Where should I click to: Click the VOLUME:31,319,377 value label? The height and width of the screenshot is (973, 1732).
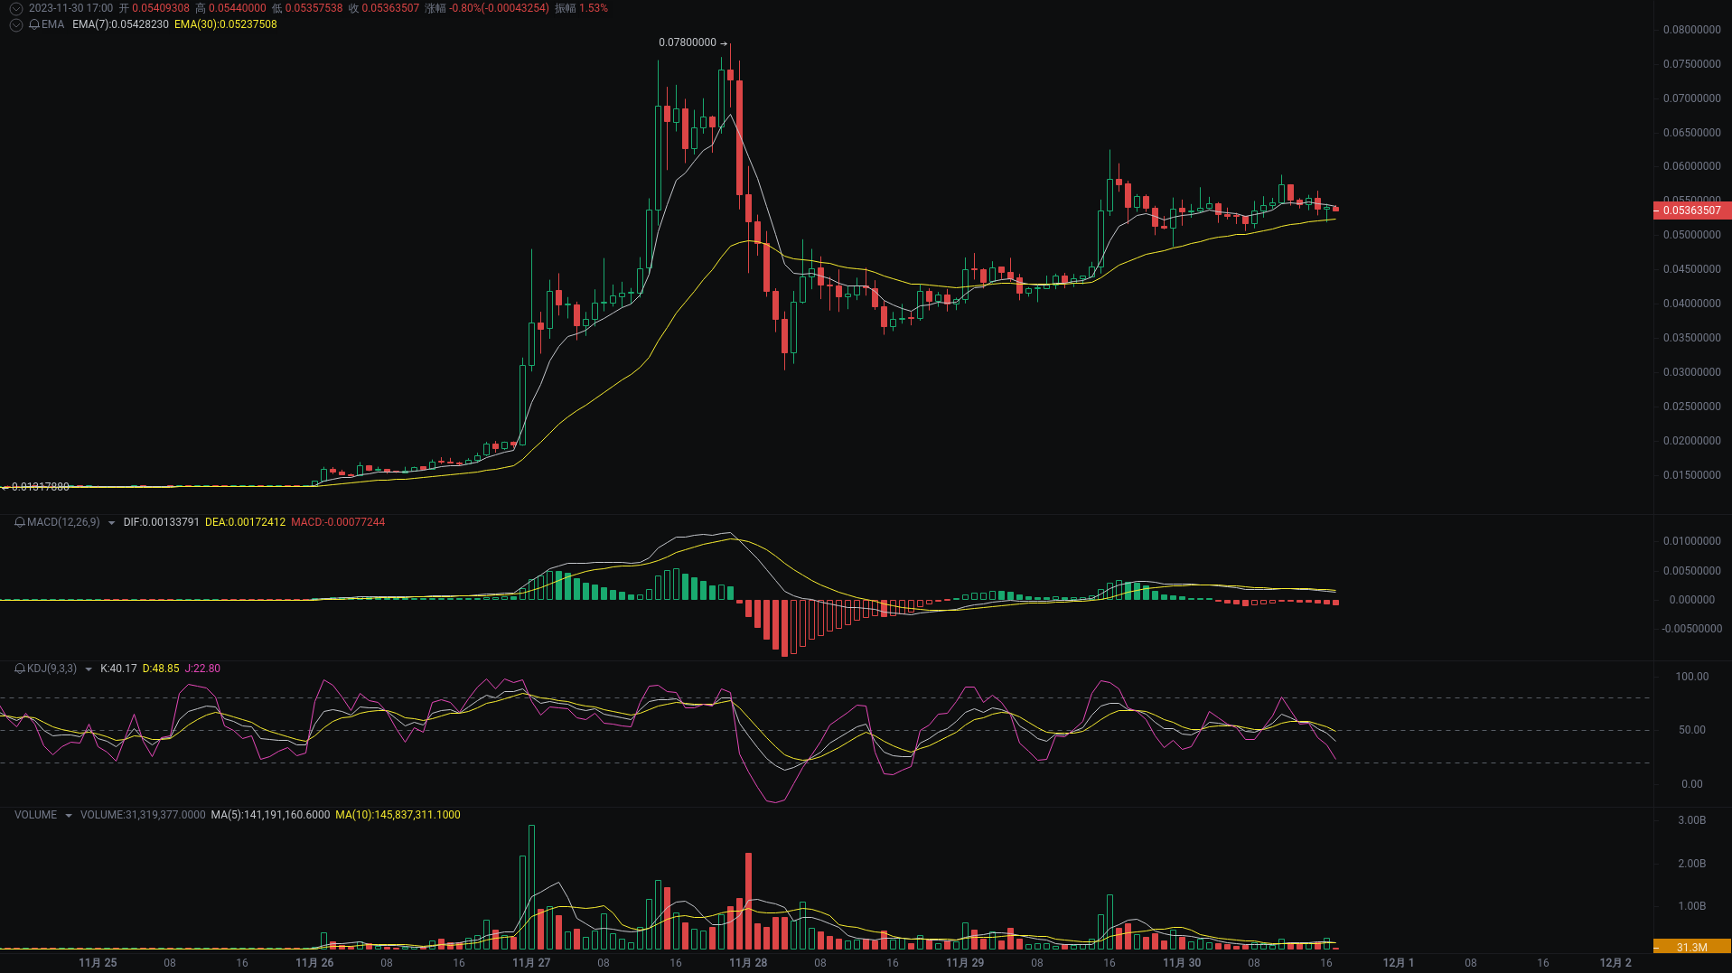pyautogui.click(x=143, y=815)
